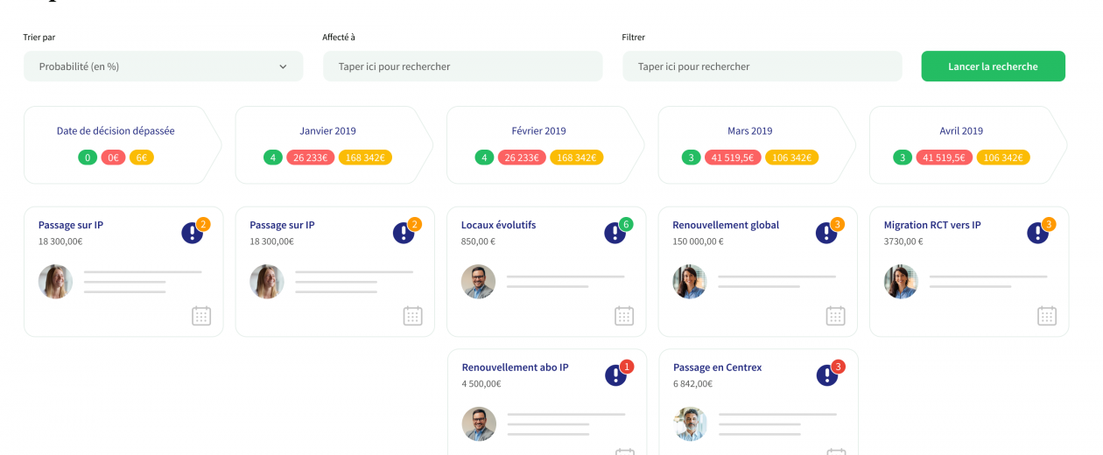
Task: Expand the Trier par Probabilité dropdown
Action: click(x=164, y=66)
